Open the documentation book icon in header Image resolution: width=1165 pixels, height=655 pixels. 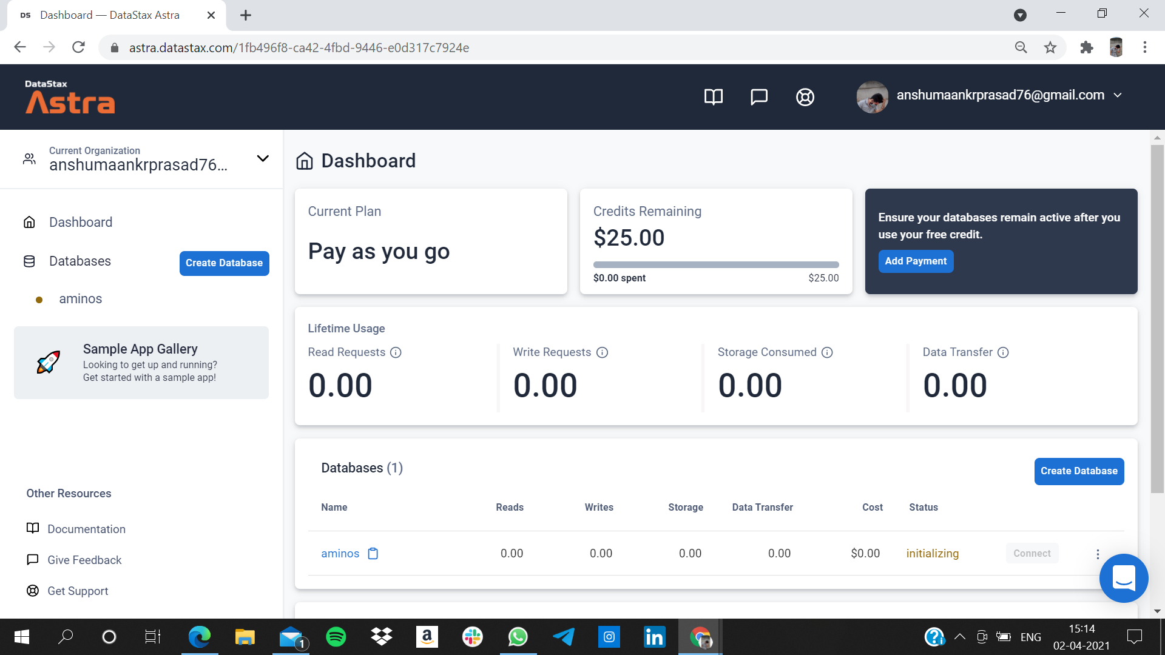coord(713,97)
